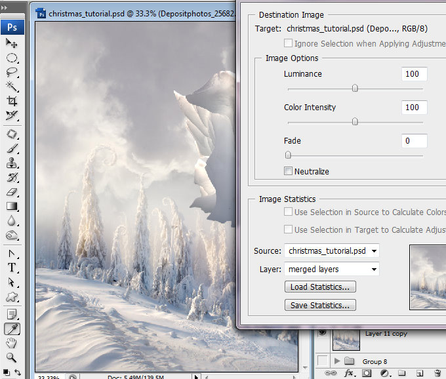Screen dimensions: 446x379
Task: Click the Load Statistics button
Action: tap(320, 287)
